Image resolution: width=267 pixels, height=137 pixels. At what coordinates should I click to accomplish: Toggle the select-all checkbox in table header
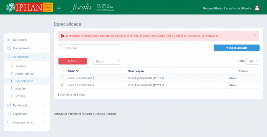62,71
